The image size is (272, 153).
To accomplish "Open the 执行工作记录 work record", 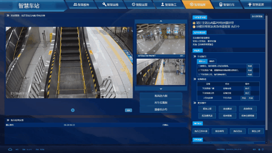I will 201,131.
